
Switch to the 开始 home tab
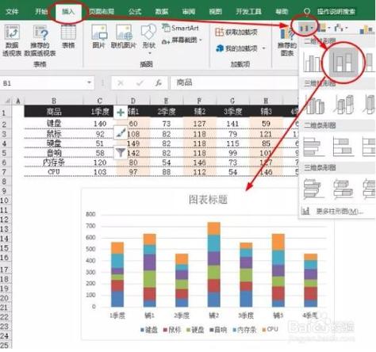coord(41,11)
